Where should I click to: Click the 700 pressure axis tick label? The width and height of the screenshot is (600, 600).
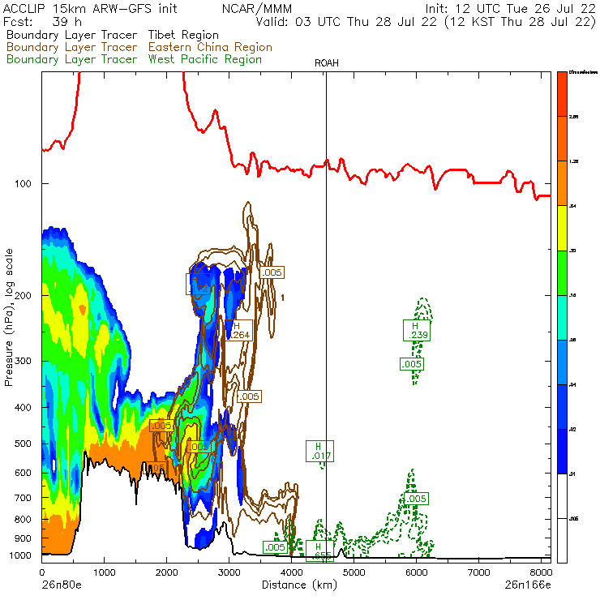(23, 498)
